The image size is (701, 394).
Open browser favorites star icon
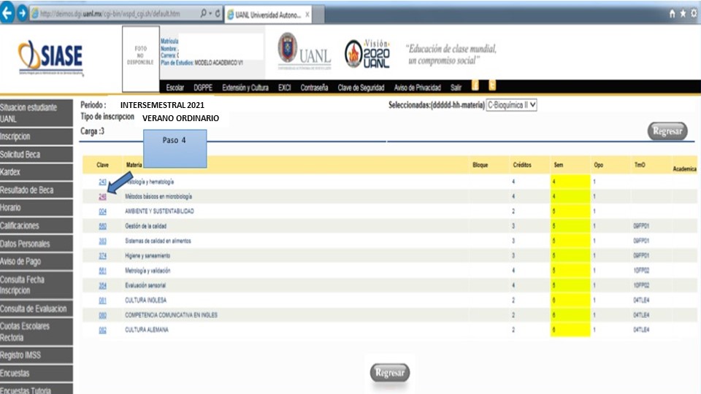coord(683,13)
